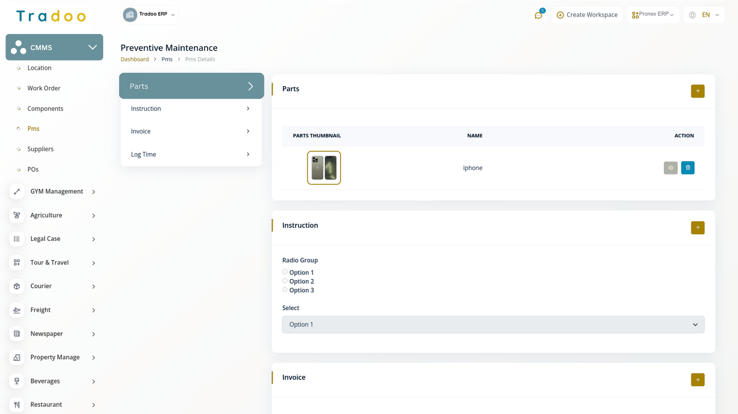This screenshot has height=414, width=738.
Task: Add new invoice with plus icon
Action: (x=697, y=380)
